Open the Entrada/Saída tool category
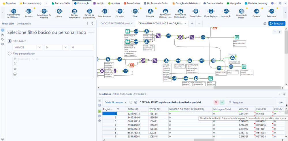This screenshot has width=288, height=141. pos(61,3)
